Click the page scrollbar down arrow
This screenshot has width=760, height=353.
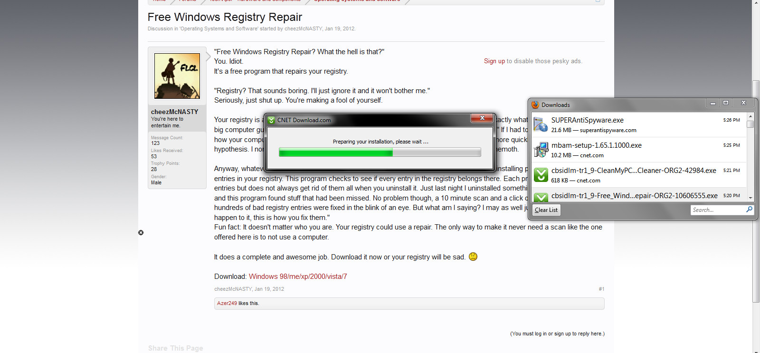point(756,350)
